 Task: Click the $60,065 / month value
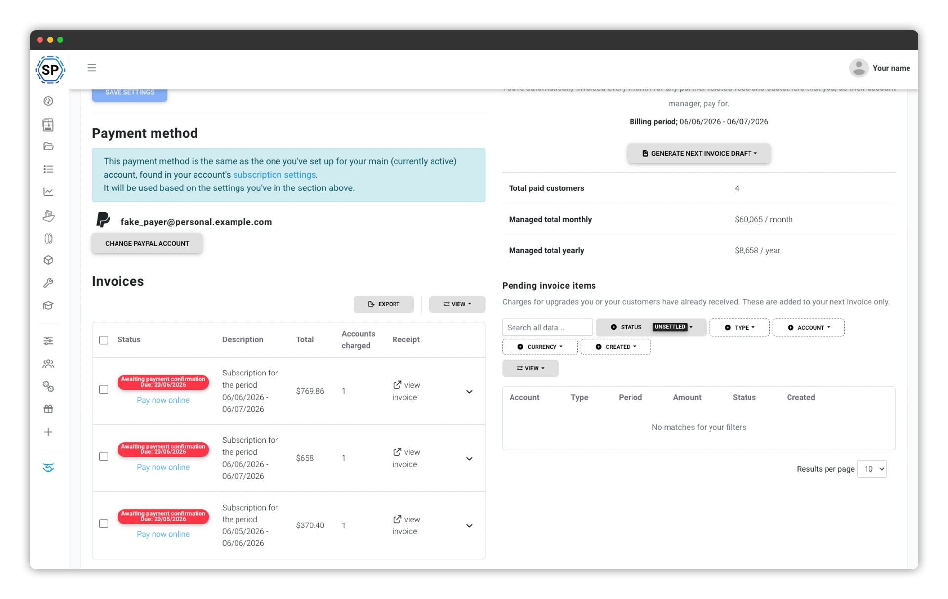(763, 220)
